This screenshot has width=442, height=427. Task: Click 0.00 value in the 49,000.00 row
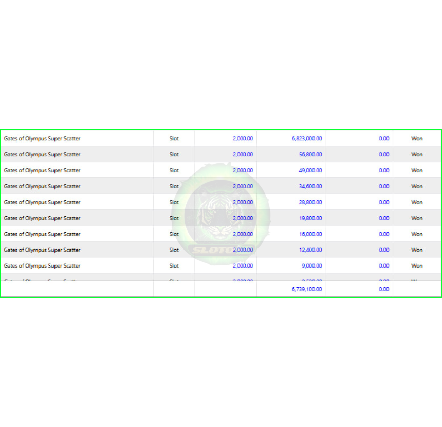(x=384, y=170)
